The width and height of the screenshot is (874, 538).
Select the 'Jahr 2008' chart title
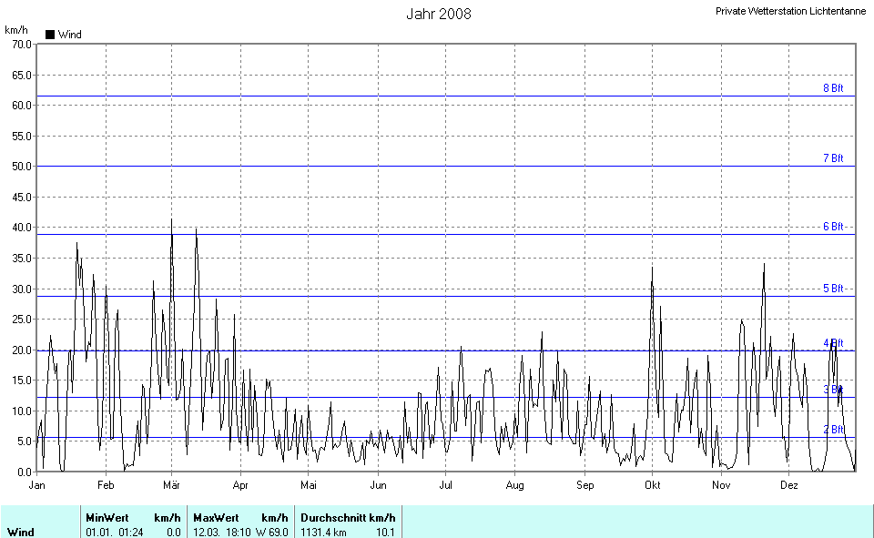438,14
